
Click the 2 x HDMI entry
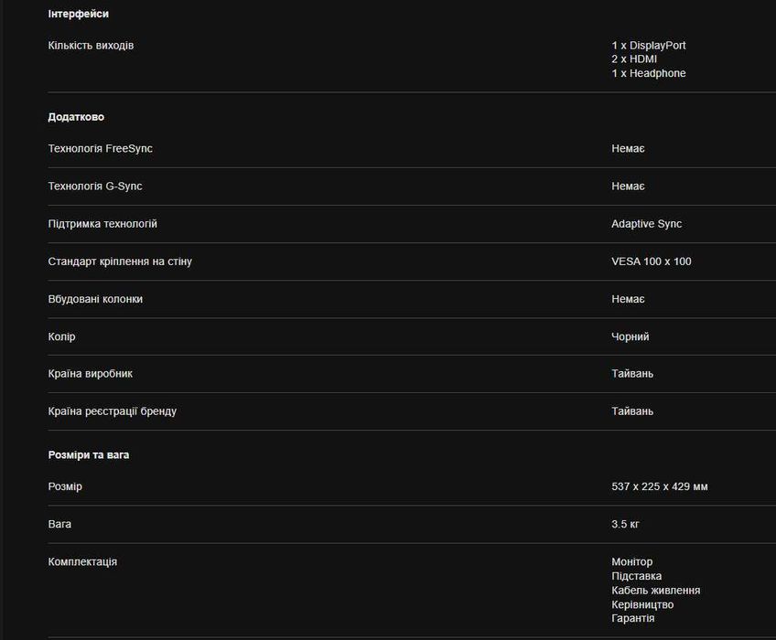(x=634, y=59)
